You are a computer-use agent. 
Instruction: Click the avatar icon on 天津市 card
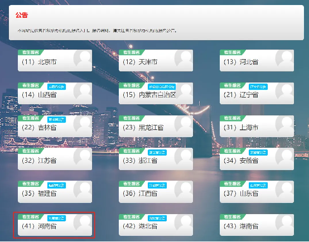pyautogui.click(x=184, y=58)
